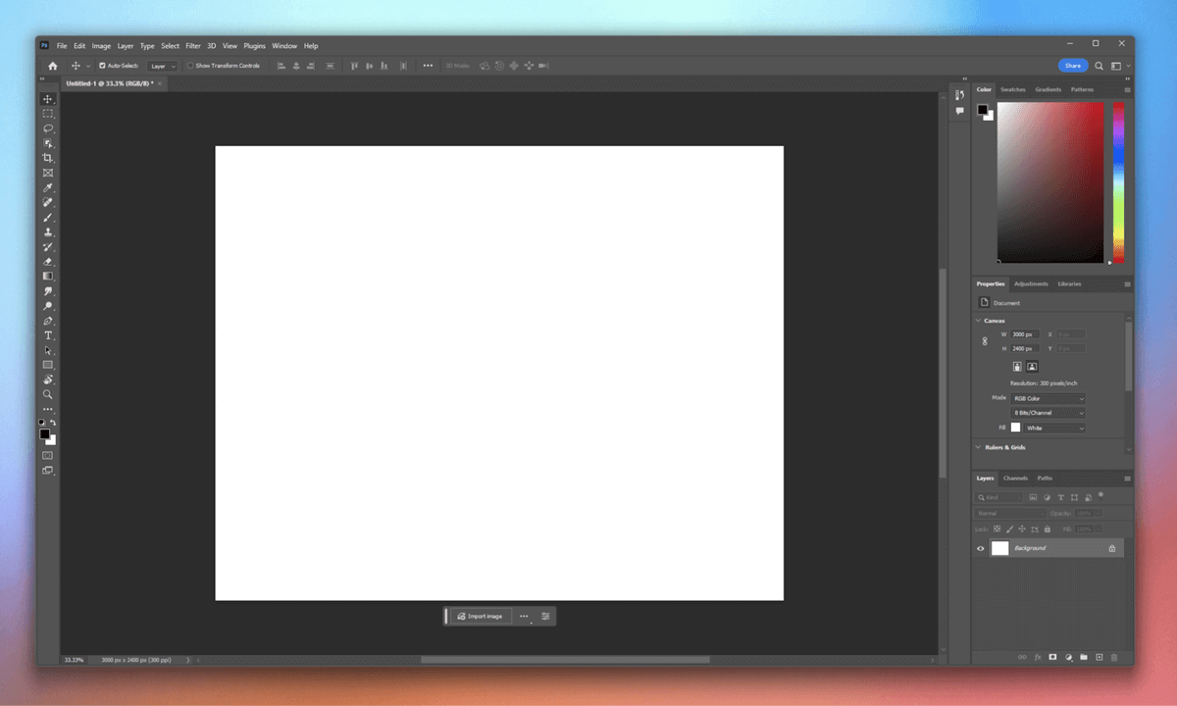The width and height of the screenshot is (1177, 706).
Task: Click the Import image button
Action: click(x=480, y=616)
